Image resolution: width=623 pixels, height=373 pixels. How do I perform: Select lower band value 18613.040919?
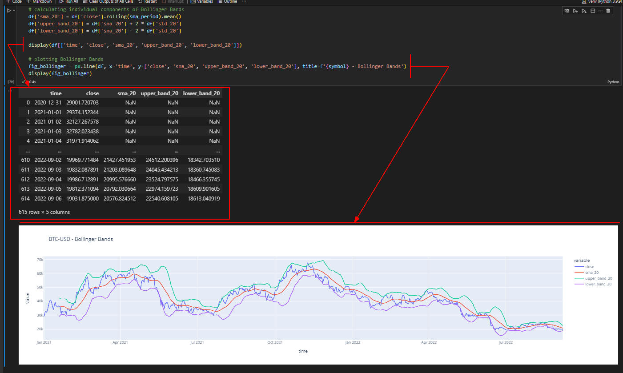203,199
